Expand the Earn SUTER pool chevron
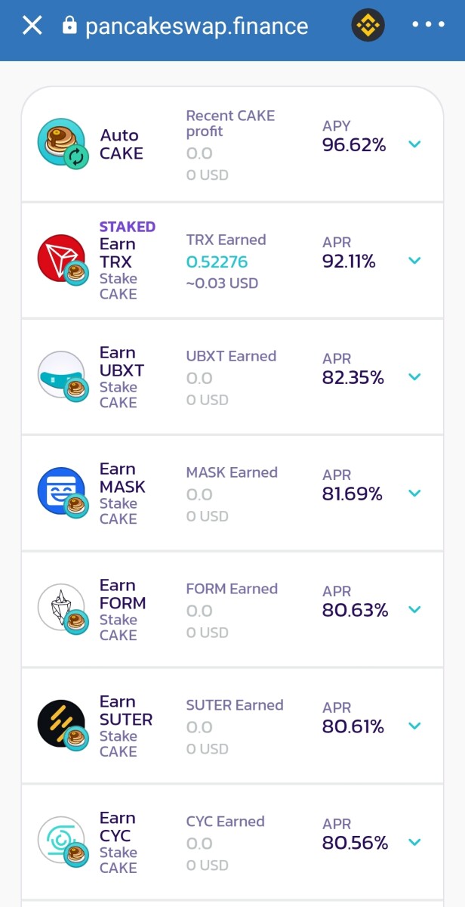This screenshot has height=907, width=465. point(414,726)
